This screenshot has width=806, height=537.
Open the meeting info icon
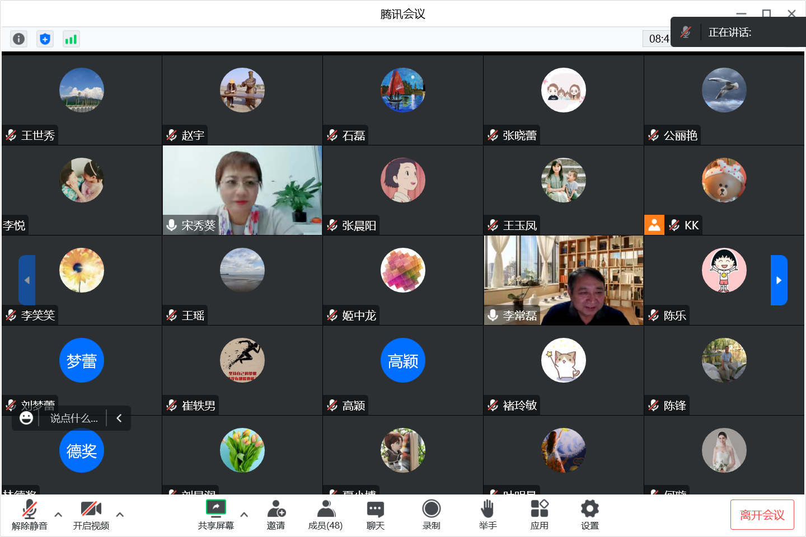pyautogui.click(x=18, y=39)
